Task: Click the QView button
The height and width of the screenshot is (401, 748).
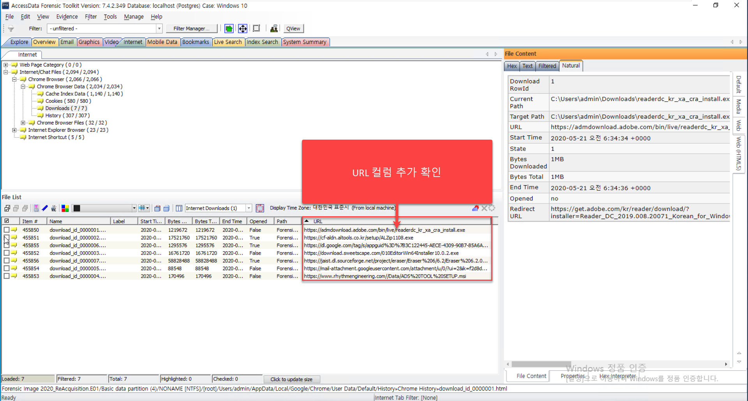Action: pyautogui.click(x=293, y=28)
